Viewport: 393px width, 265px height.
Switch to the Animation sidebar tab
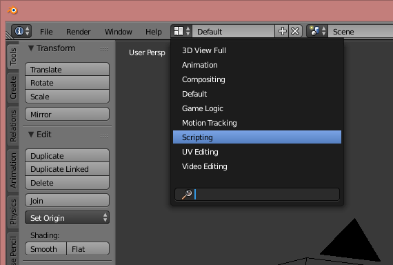tap(13, 170)
